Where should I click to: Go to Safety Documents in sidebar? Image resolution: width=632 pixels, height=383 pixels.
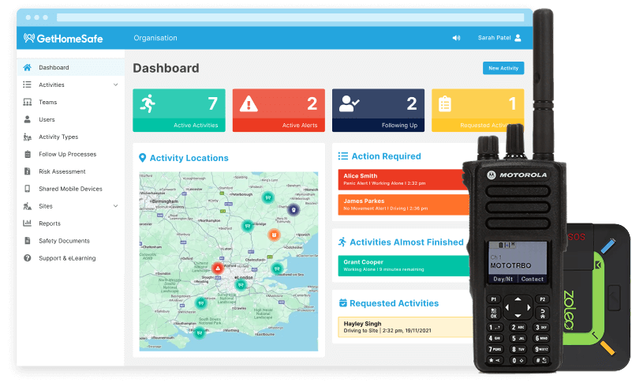click(64, 241)
